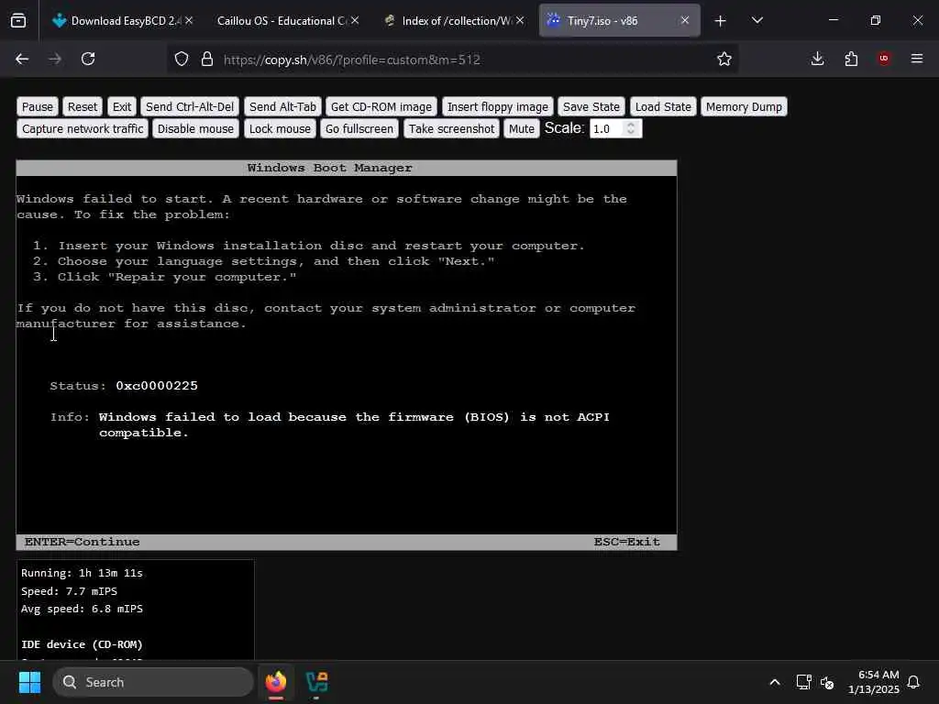939x704 pixels.
Task: Show hidden system tray icons
Action: click(x=774, y=682)
